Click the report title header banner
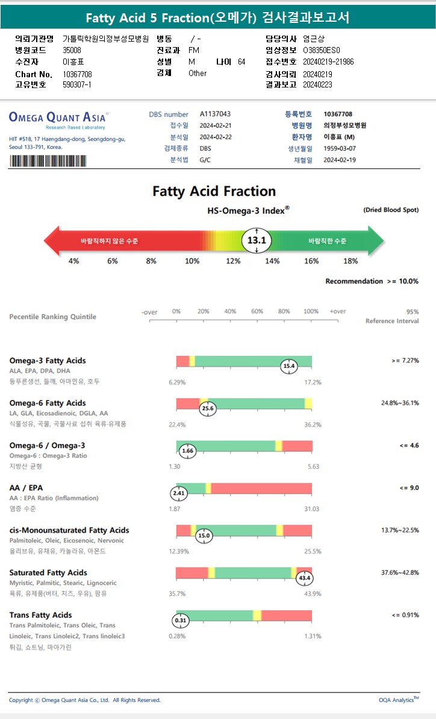The height and width of the screenshot is (719, 436). tap(217, 17)
